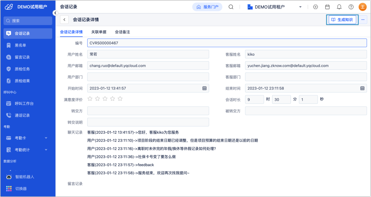Expand the 考勤统计 submenu chevron

[x=46, y=150]
